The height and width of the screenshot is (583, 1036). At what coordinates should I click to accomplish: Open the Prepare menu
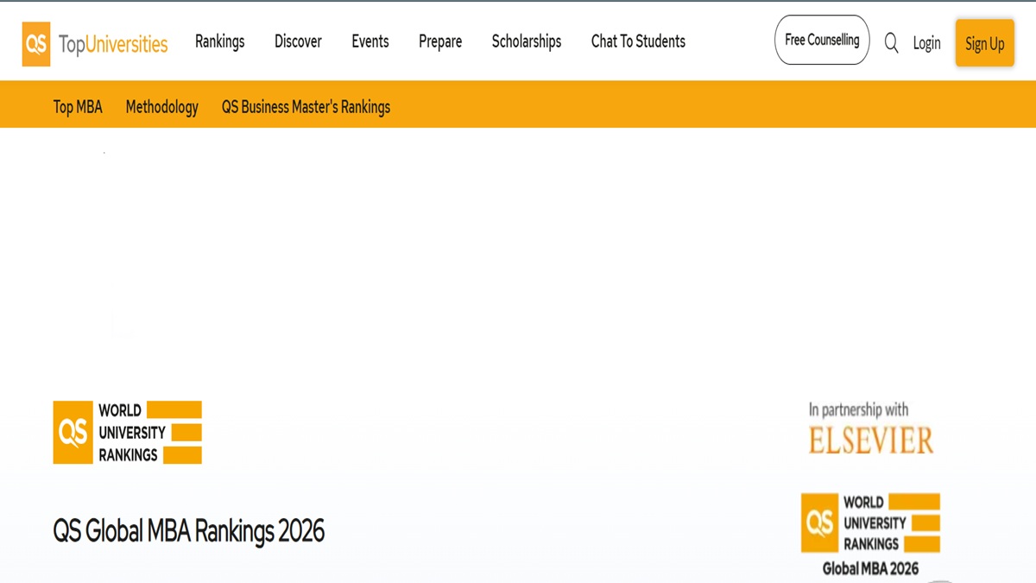(440, 41)
